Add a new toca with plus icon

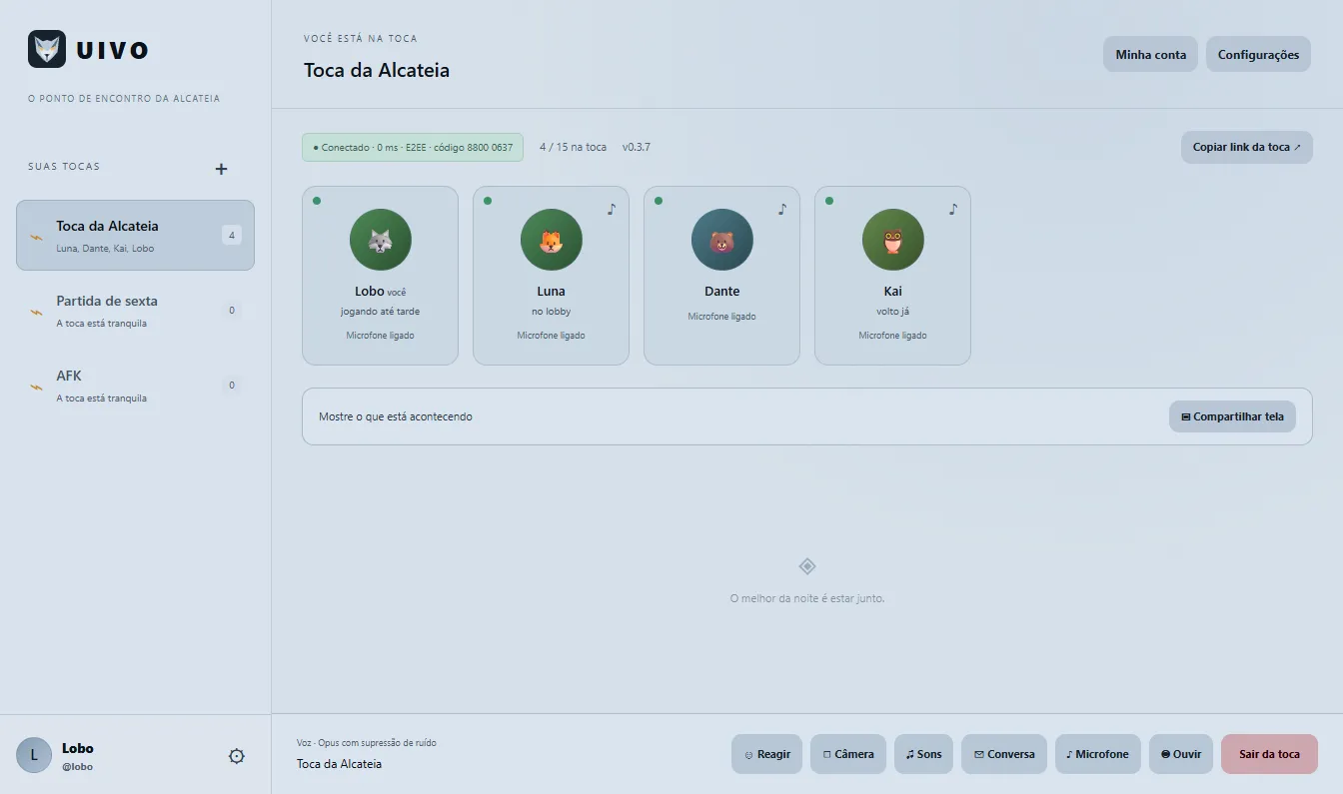[222, 169]
